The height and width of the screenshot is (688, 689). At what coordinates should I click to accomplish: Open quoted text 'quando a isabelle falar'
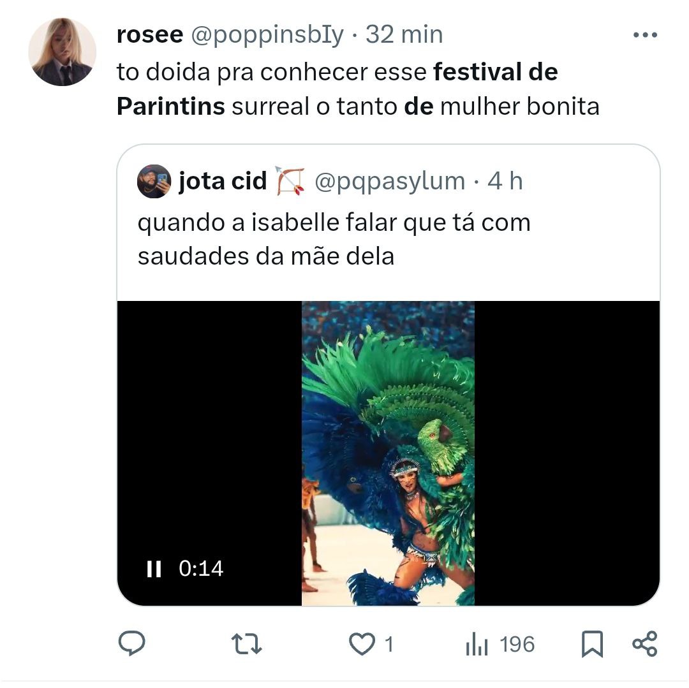click(267, 223)
